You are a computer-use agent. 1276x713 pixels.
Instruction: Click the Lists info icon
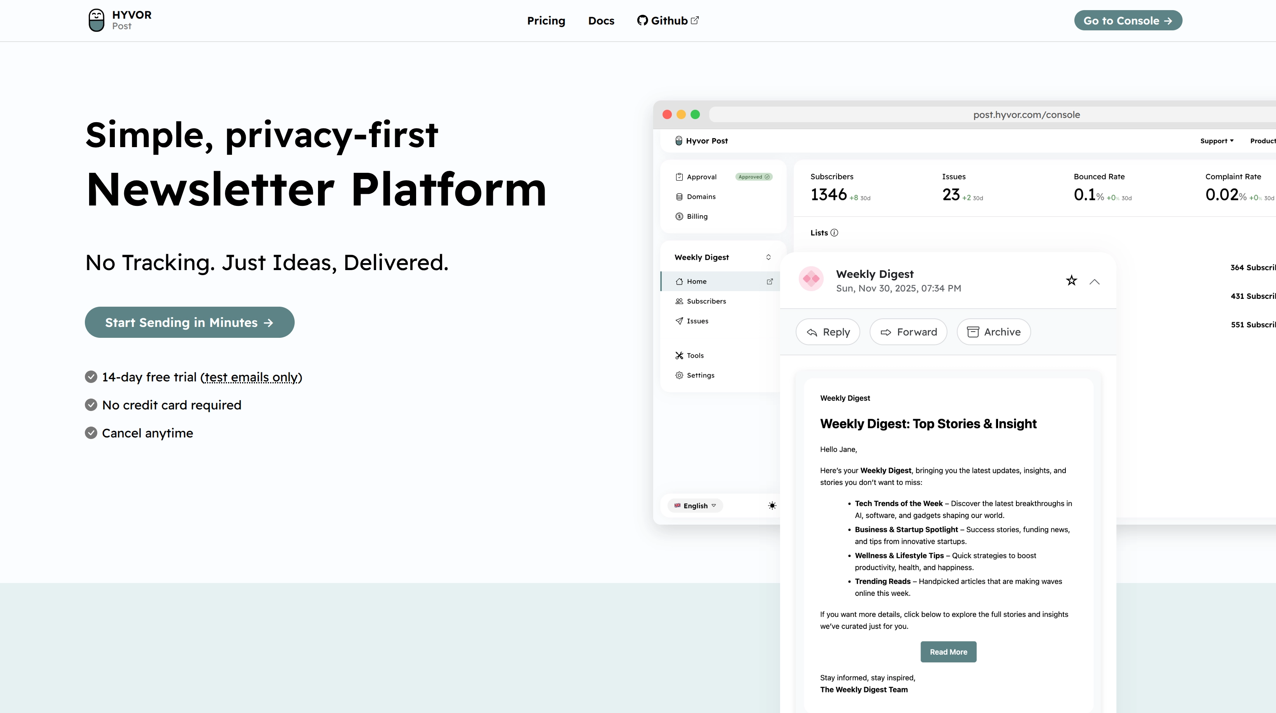point(834,233)
